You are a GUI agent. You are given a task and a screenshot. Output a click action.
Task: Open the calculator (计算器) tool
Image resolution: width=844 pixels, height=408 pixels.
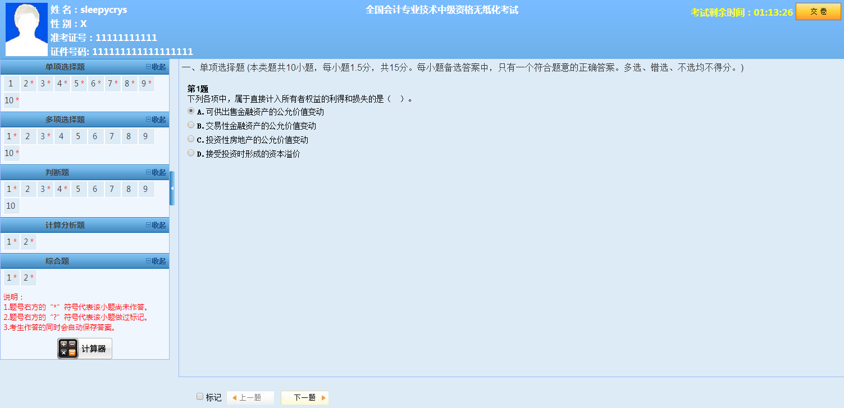pyautogui.click(x=84, y=348)
